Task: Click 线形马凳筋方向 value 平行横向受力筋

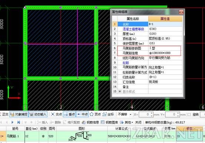Action: point(165,58)
